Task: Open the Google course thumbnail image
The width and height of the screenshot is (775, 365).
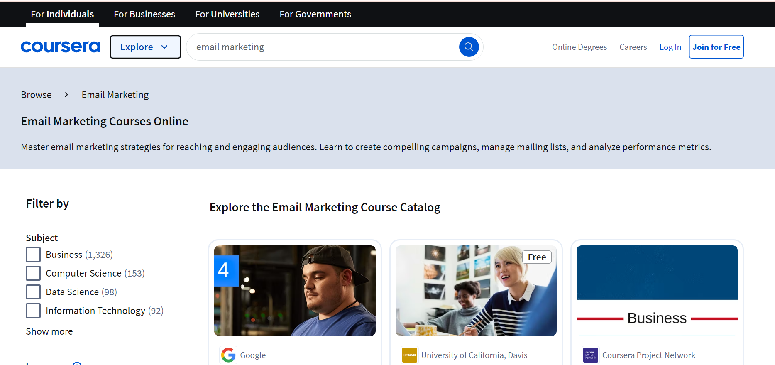Action: pyautogui.click(x=295, y=291)
